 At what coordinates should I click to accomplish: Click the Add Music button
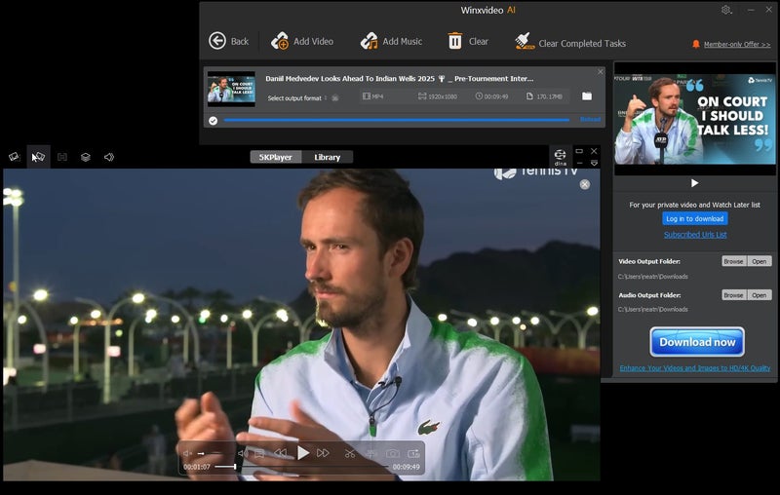391,41
